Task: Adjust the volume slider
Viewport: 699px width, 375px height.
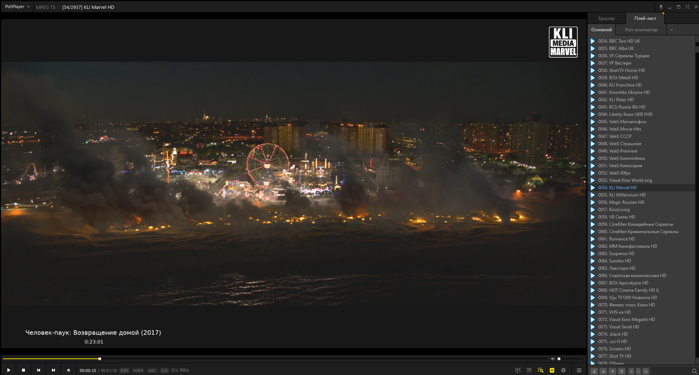Action: 571,359
